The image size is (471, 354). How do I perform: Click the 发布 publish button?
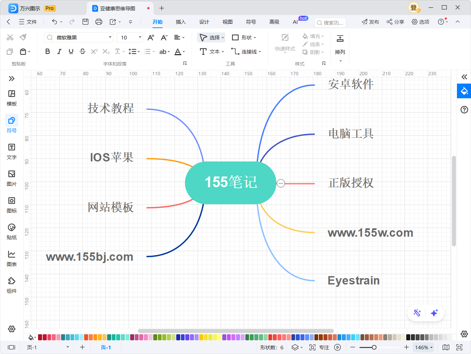370,22
